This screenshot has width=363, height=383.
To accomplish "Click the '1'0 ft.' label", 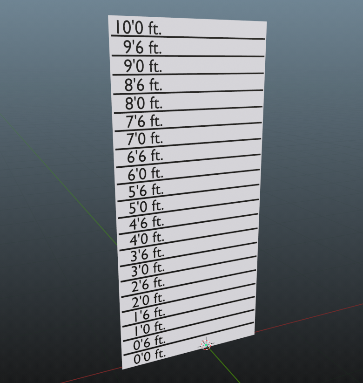I will point(150,328).
